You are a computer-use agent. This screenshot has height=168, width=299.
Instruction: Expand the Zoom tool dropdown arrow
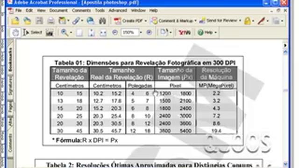[71, 32]
